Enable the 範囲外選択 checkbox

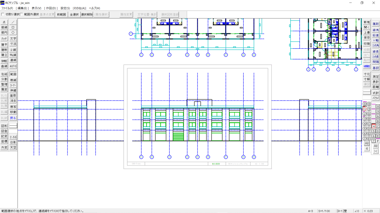[x=22, y=14]
